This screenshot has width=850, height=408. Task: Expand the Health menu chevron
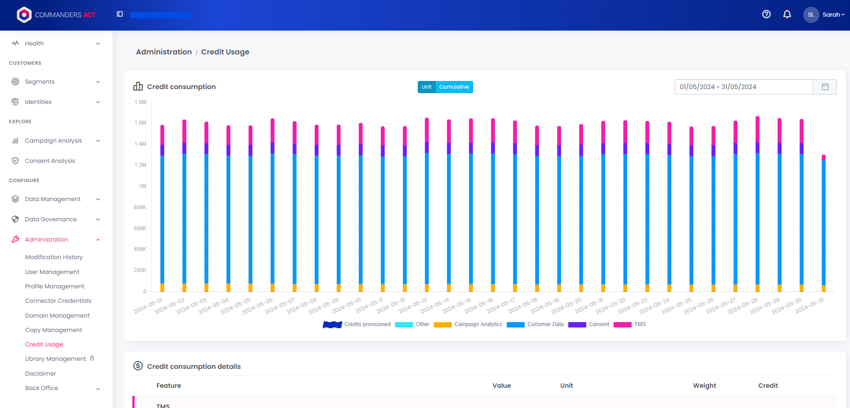point(98,44)
